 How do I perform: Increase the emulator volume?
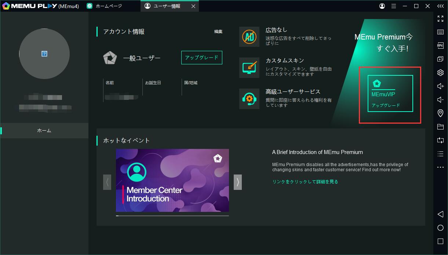pyautogui.click(x=440, y=86)
